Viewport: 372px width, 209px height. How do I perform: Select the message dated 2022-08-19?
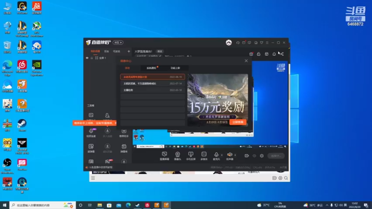tap(153, 77)
